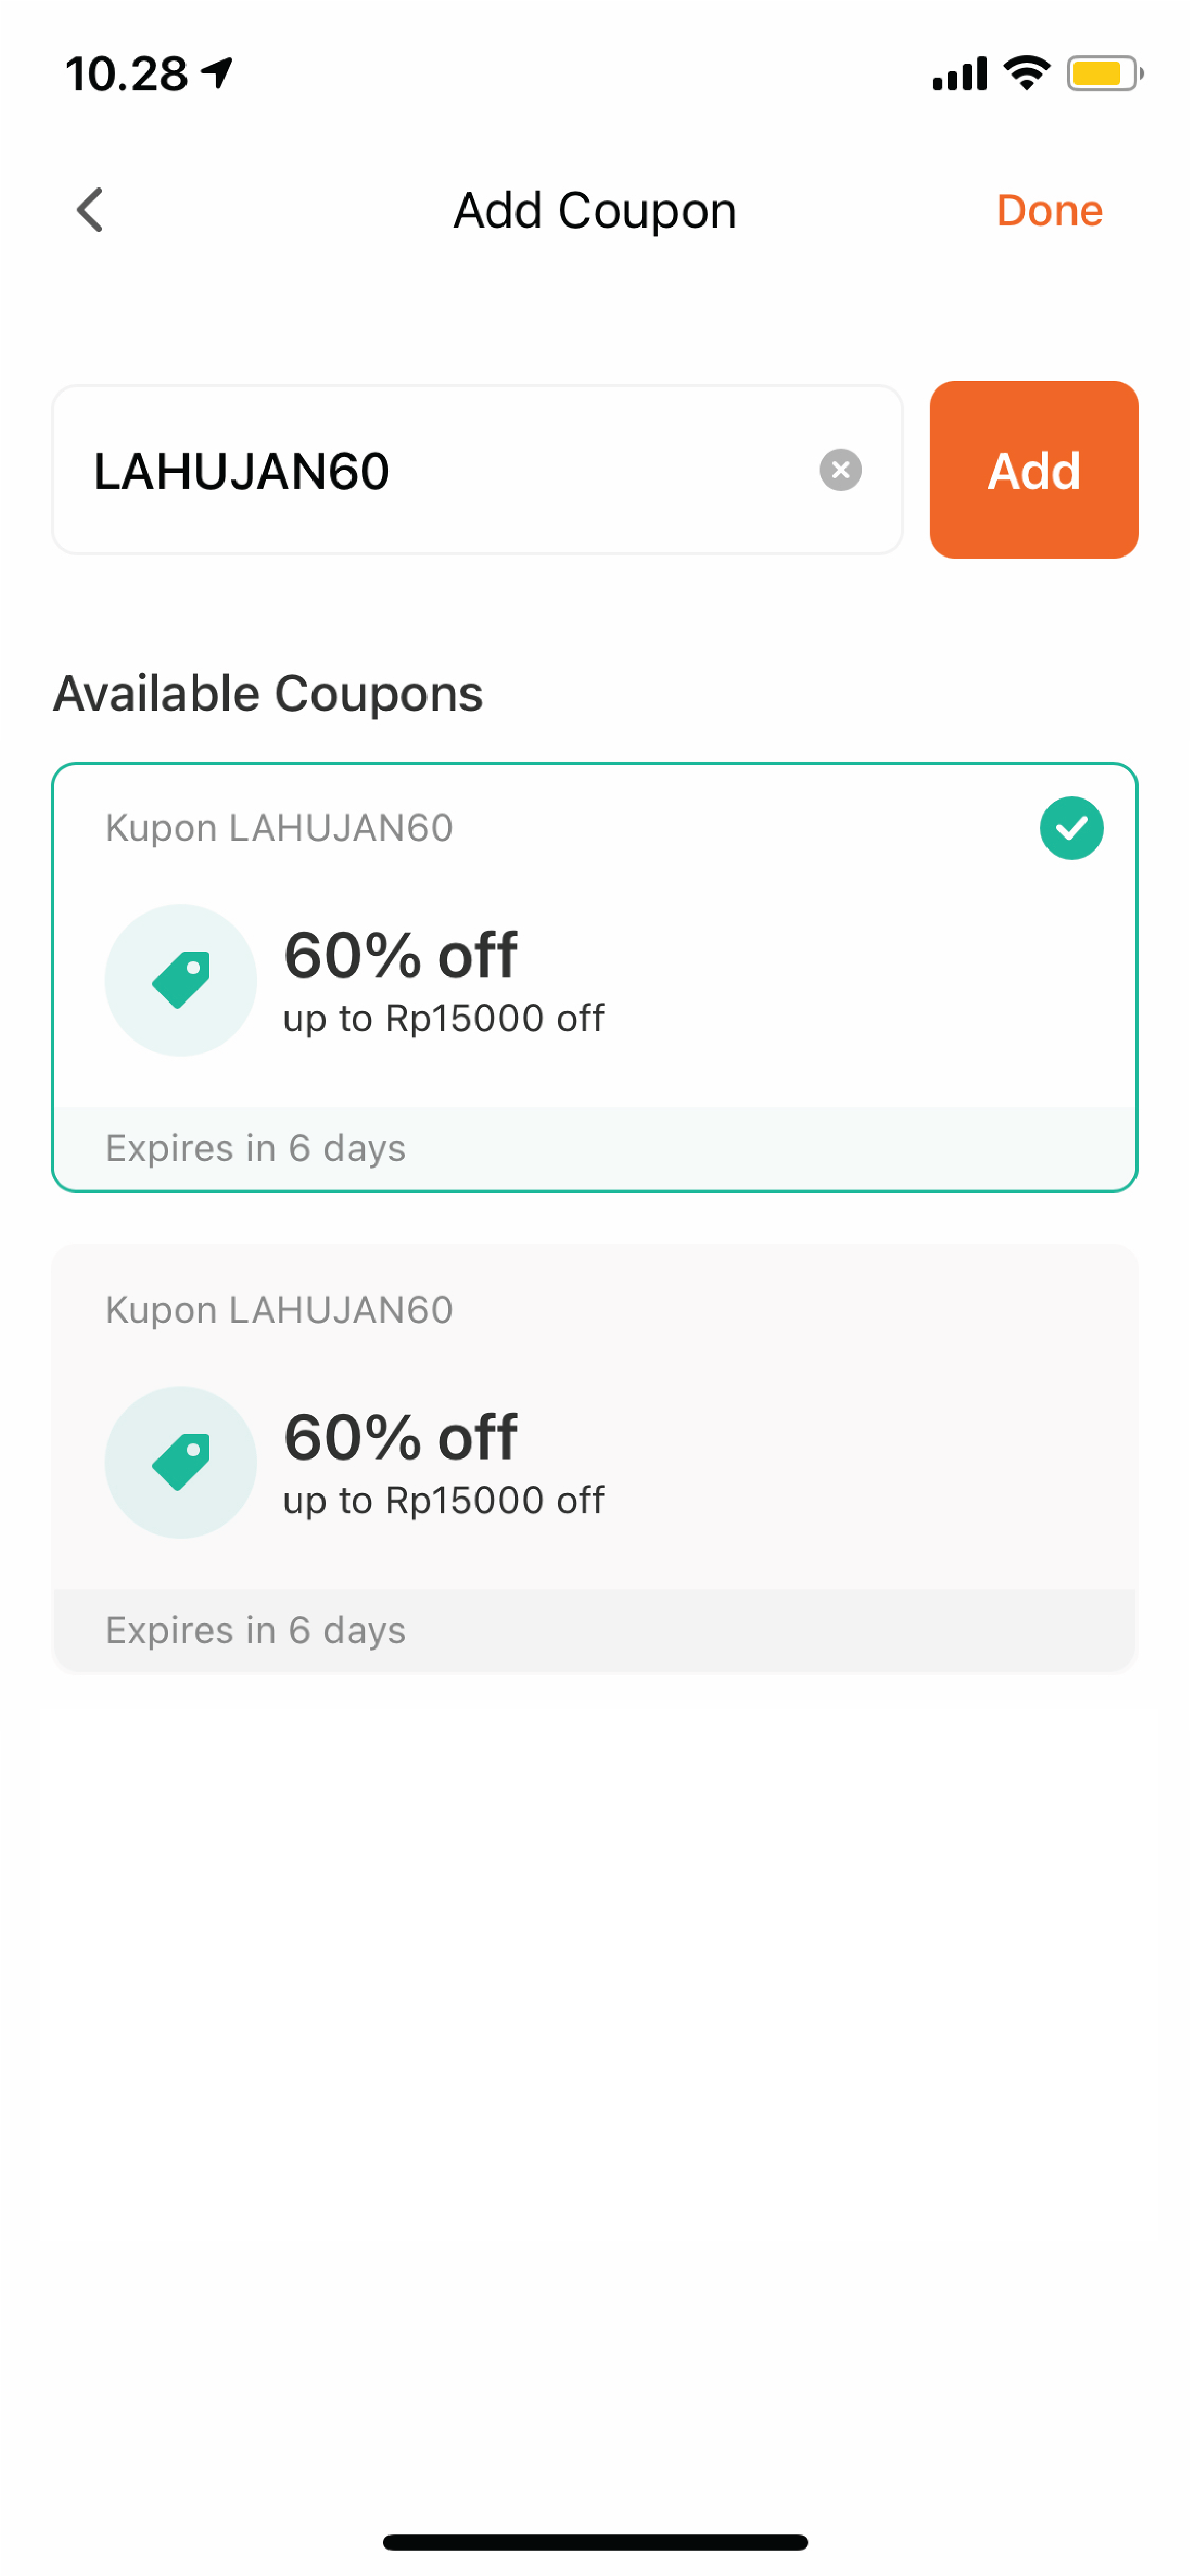Tap Done to confirm the coupon

click(x=1049, y=211)
